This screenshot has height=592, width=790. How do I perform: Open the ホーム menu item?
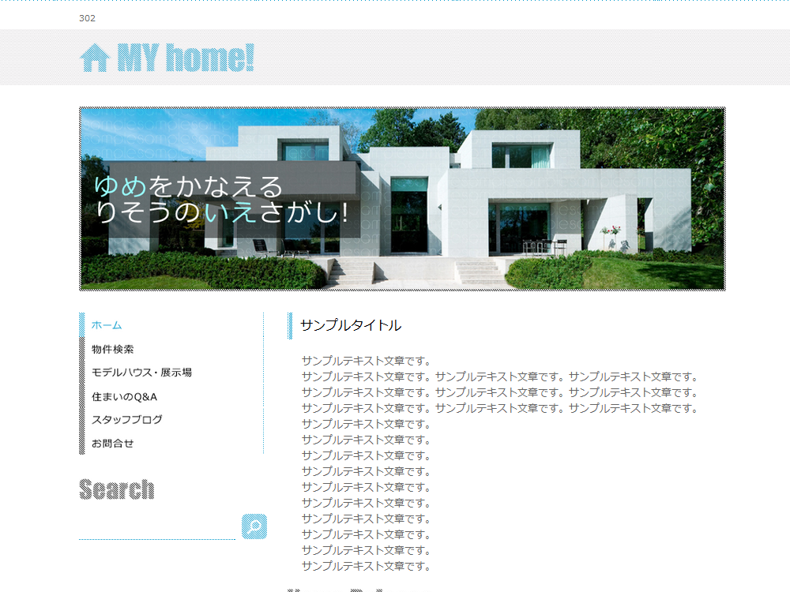(107, 325)
